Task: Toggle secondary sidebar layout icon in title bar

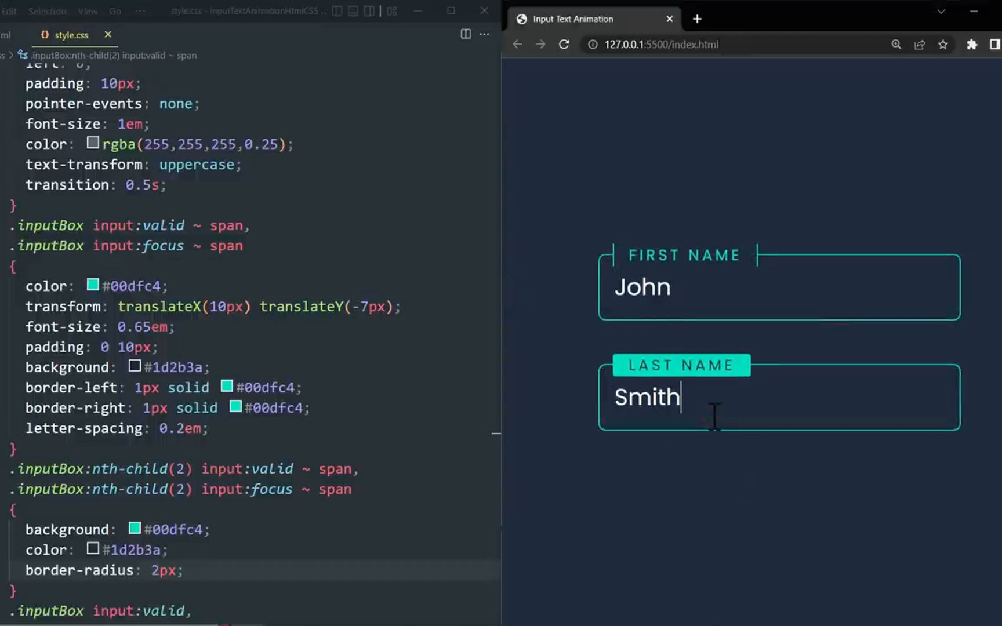Action: [369, 11]
